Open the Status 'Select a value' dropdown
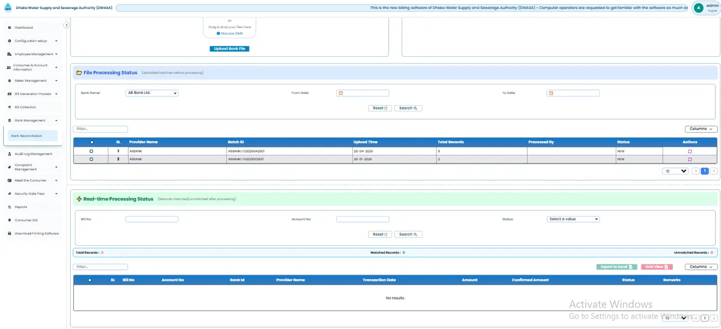 point(573,219)
